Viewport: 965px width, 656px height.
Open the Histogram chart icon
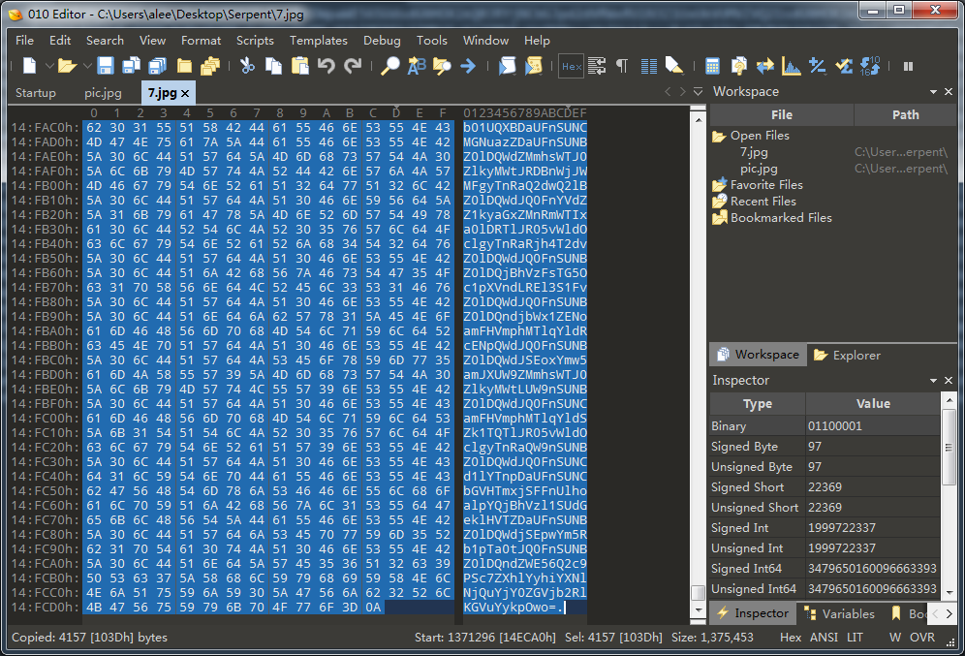coord(792,66)
